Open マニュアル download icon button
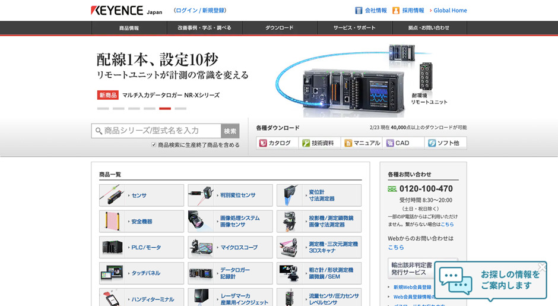The height and width of the screenshot is (306, 558). click(362, 143)
